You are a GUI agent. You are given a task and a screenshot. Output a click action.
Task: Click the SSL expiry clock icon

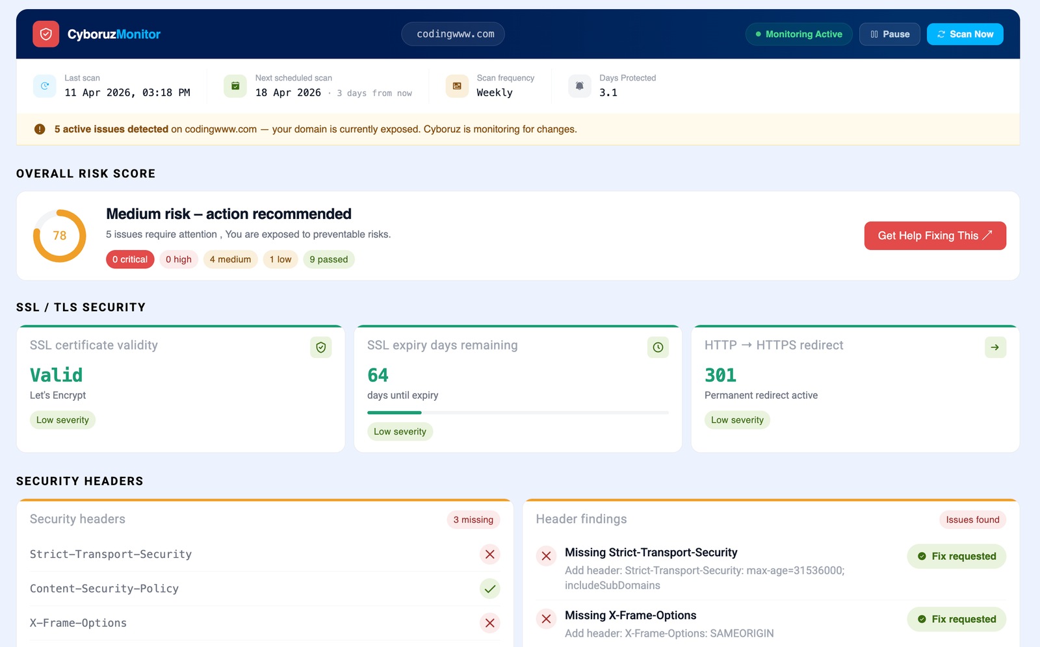tap(658, 348)
